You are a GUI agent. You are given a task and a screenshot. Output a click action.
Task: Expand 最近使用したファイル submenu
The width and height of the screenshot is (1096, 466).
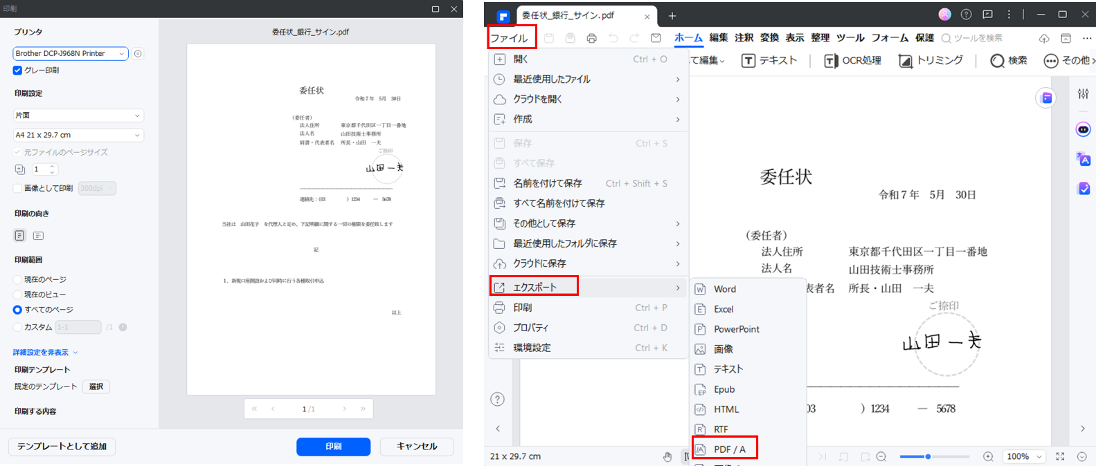pyautogui.click(x=588, y=80)
